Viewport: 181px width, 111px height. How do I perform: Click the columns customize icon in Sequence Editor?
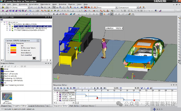[74, 88]
